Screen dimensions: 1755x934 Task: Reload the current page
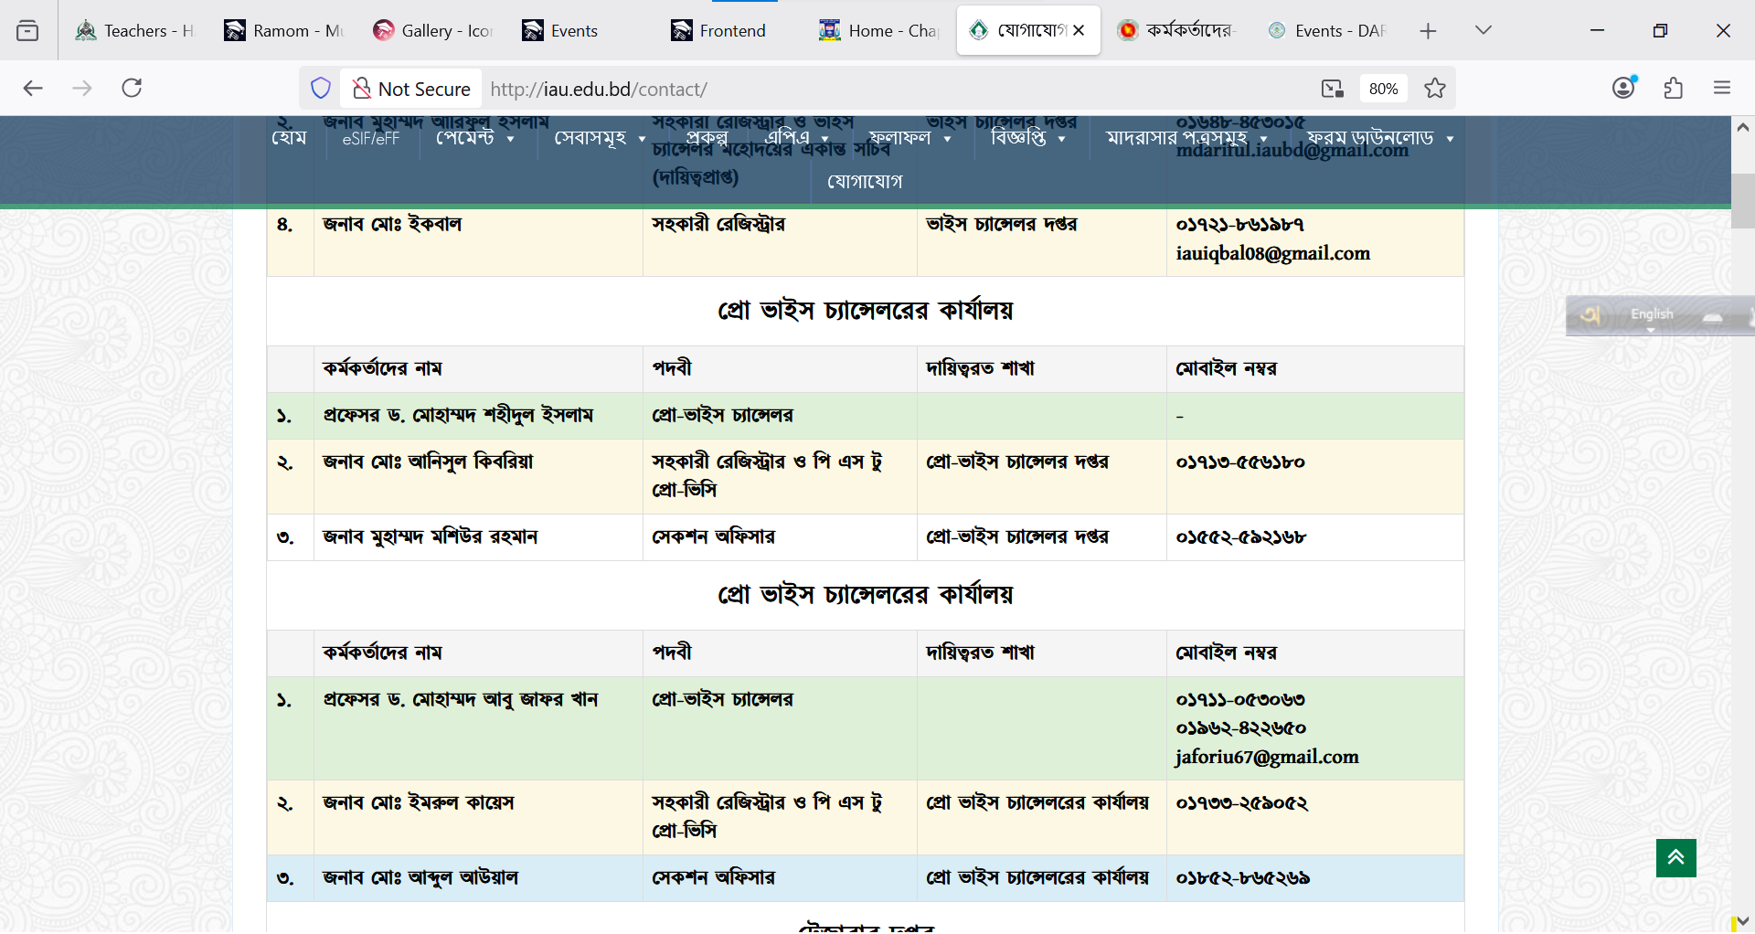[132, 88]
